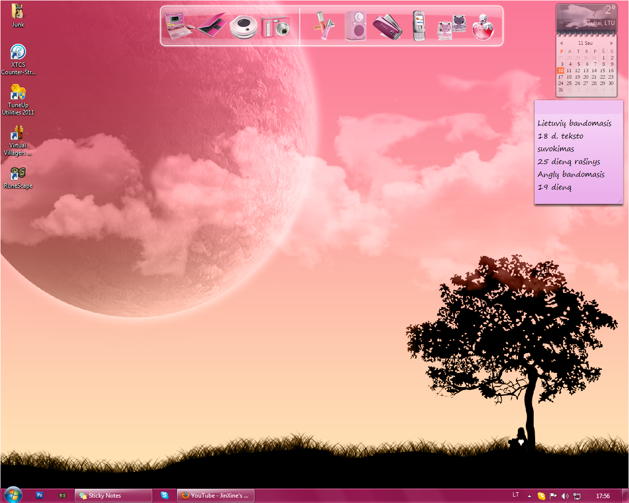Click the apple perfume bottle dock icon
Image resolution: width=629 pixels, height=503 pixels.
tap(483, 27)
